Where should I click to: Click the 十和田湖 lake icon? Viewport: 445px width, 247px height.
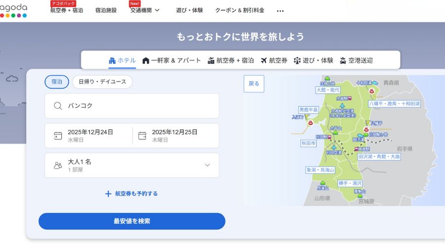point(375,83)
